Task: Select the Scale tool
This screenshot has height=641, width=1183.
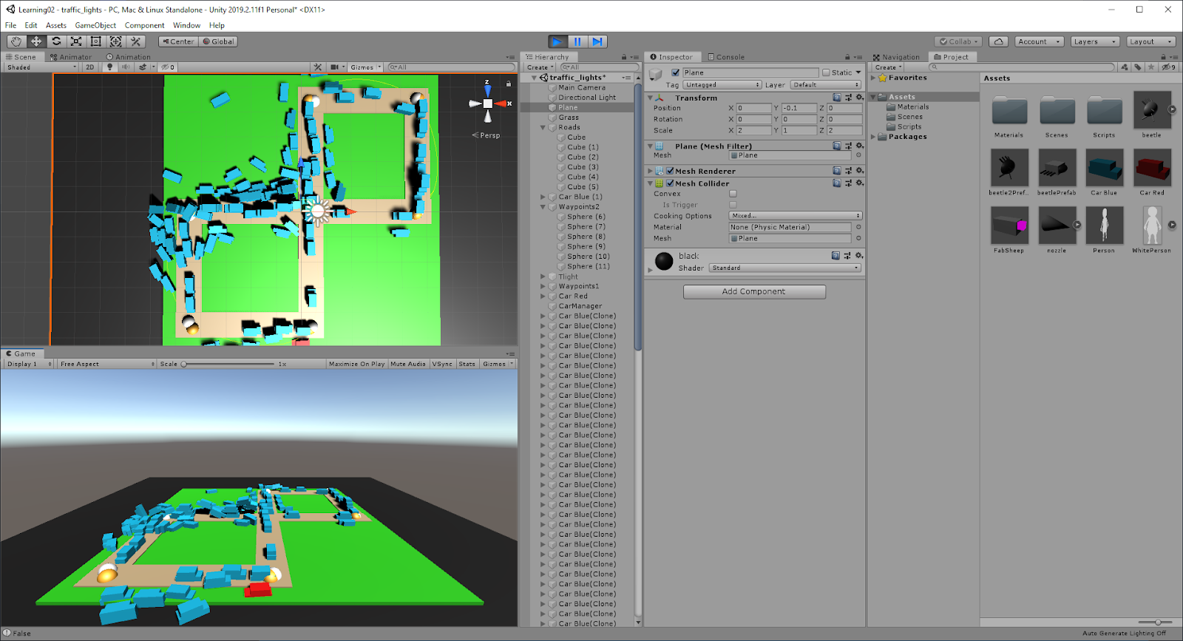Action: [76, 41]
